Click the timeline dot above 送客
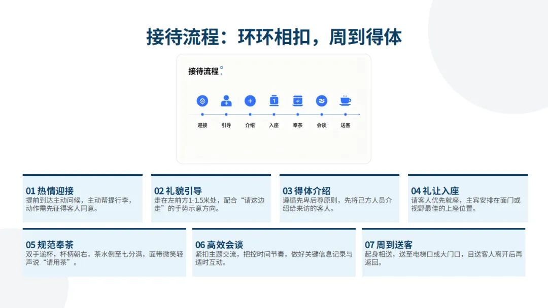 tap(346, 114)
